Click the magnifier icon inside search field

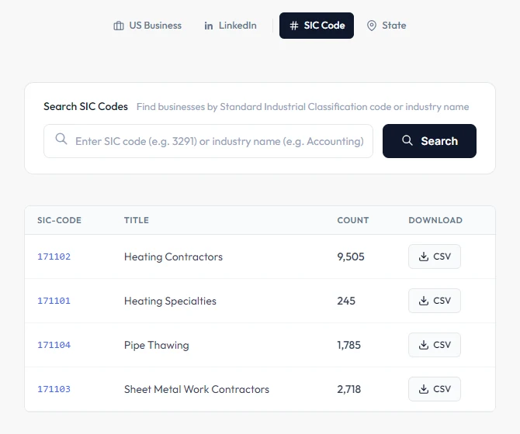[61, 139]
